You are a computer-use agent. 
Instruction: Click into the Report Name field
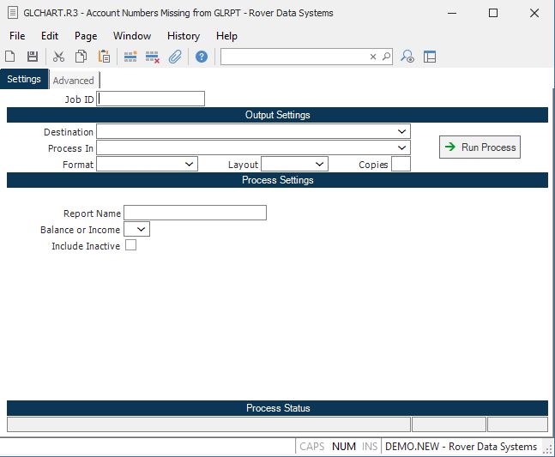click(195, 213)
